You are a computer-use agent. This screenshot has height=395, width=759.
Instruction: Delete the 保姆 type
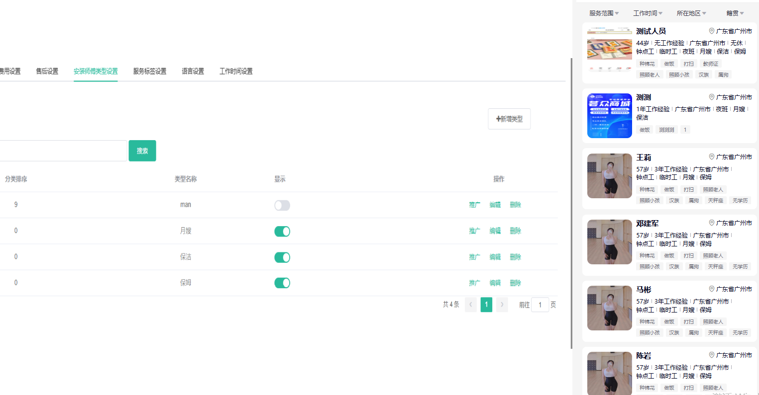[x=516, y=283]
